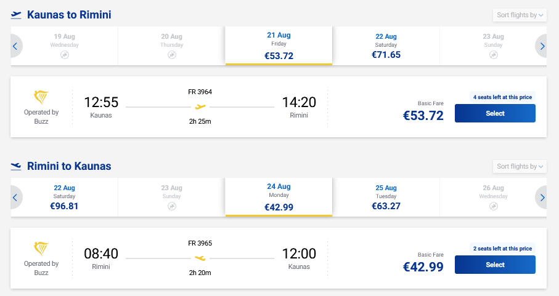
Task: Click the yellow plane icon on the FR 3964 route line
Action: click(200, 107)
